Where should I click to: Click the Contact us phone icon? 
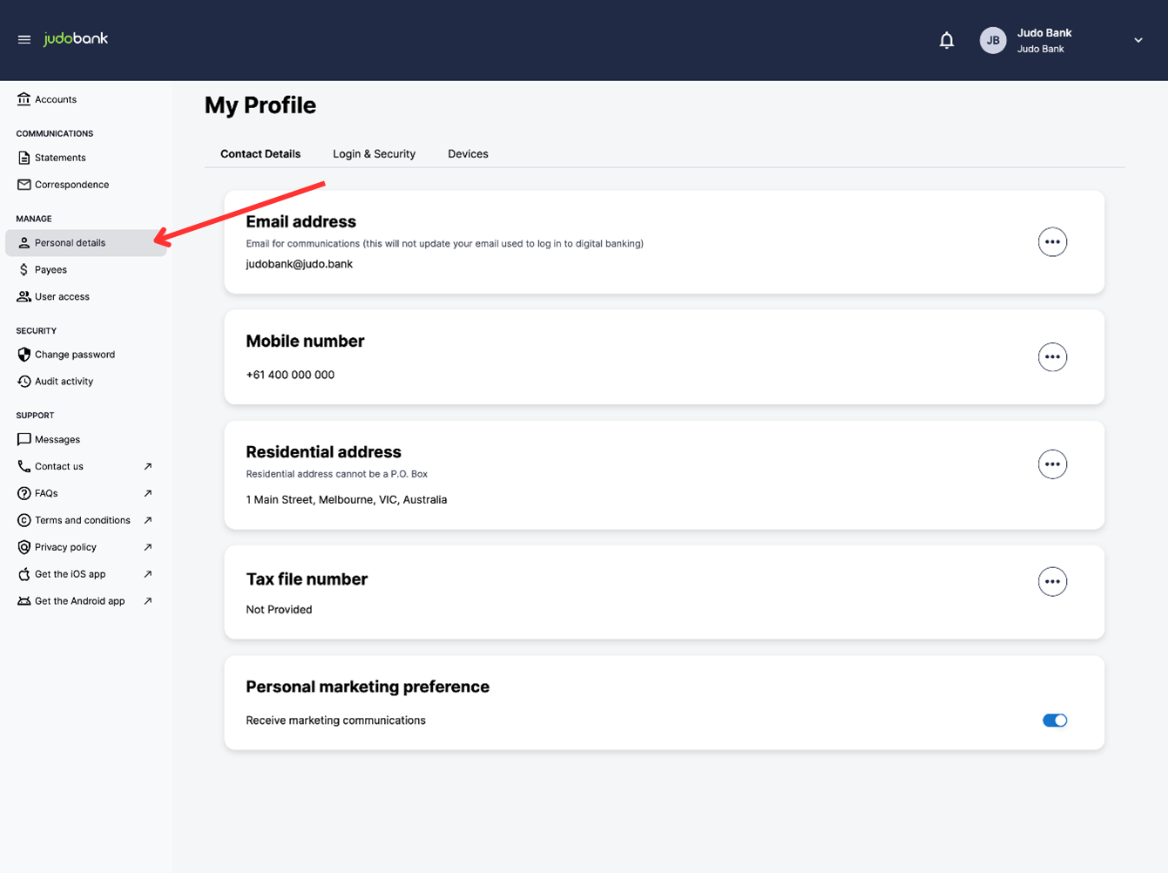click(x=24, y=467)
